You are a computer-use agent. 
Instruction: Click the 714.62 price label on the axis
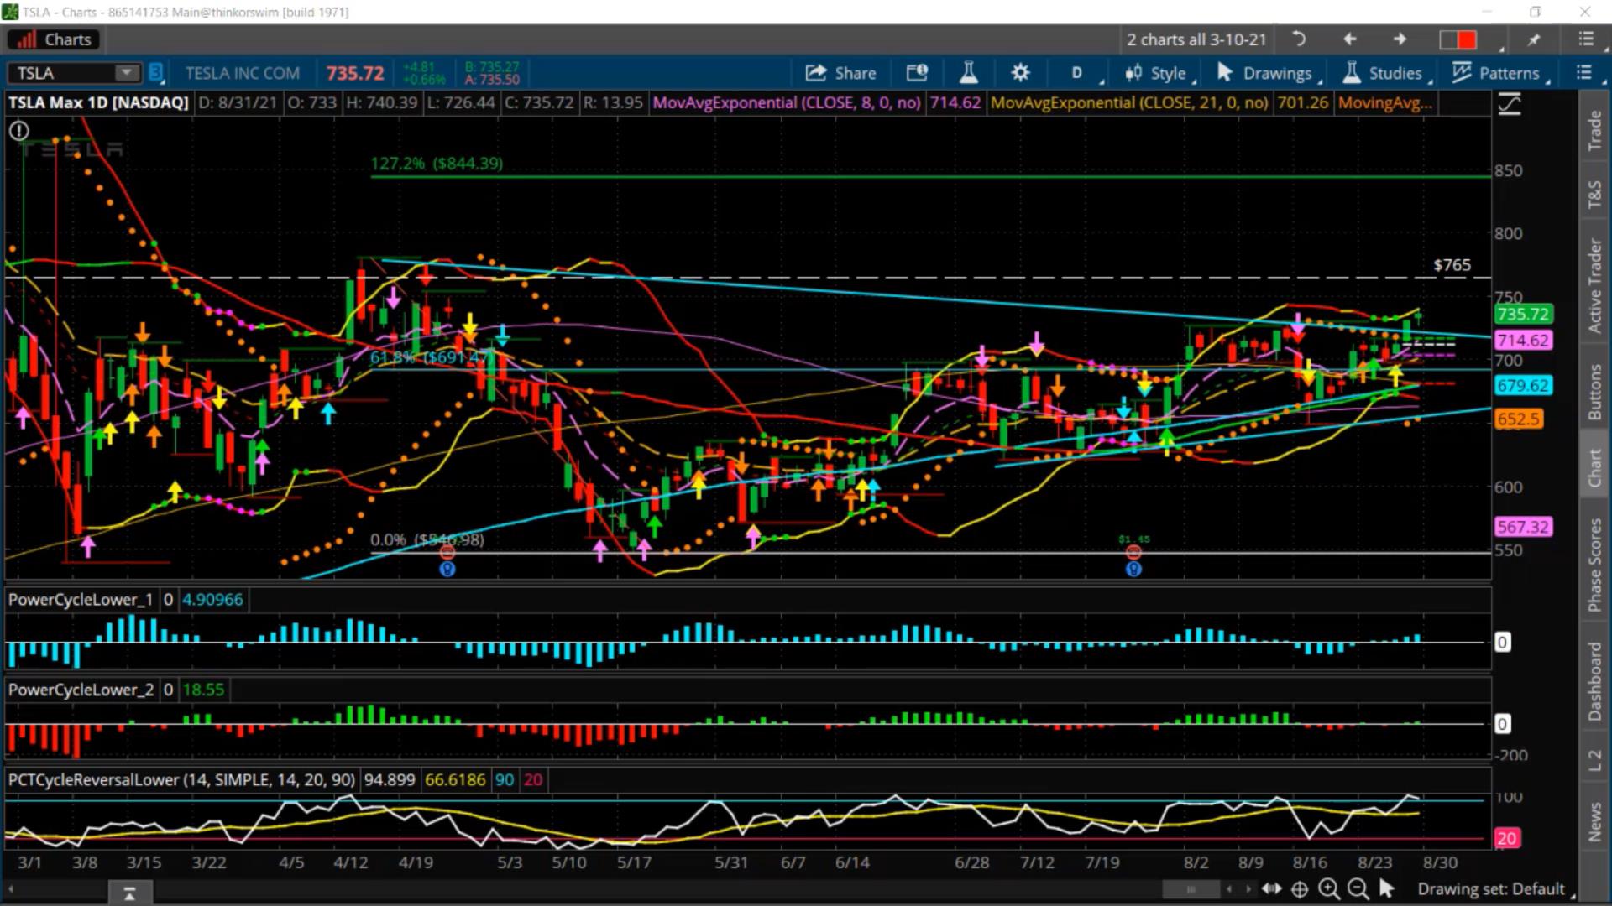[x=1523, y=341]
